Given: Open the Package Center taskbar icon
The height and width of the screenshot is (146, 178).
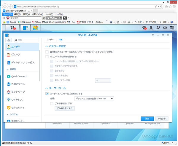Looking at the screenshot, I should pyautogui.click(x=35, y=28).
